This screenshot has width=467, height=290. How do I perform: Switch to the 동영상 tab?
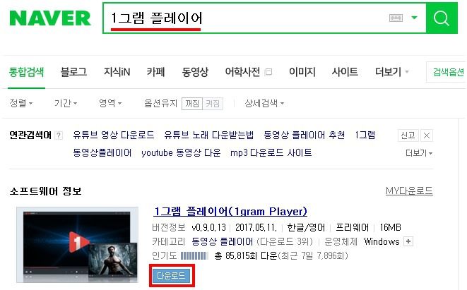pyautogui.click(x=195, y=72)
